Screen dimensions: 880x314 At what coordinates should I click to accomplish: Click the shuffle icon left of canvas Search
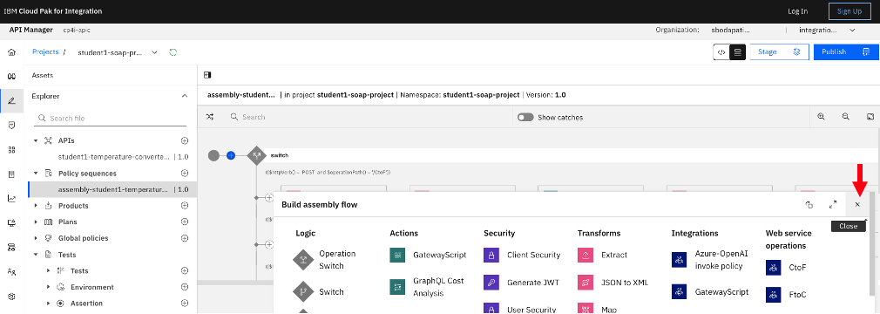(209, 117)
